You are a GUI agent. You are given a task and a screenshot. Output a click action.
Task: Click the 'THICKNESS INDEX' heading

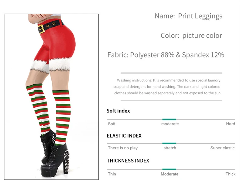128,161
